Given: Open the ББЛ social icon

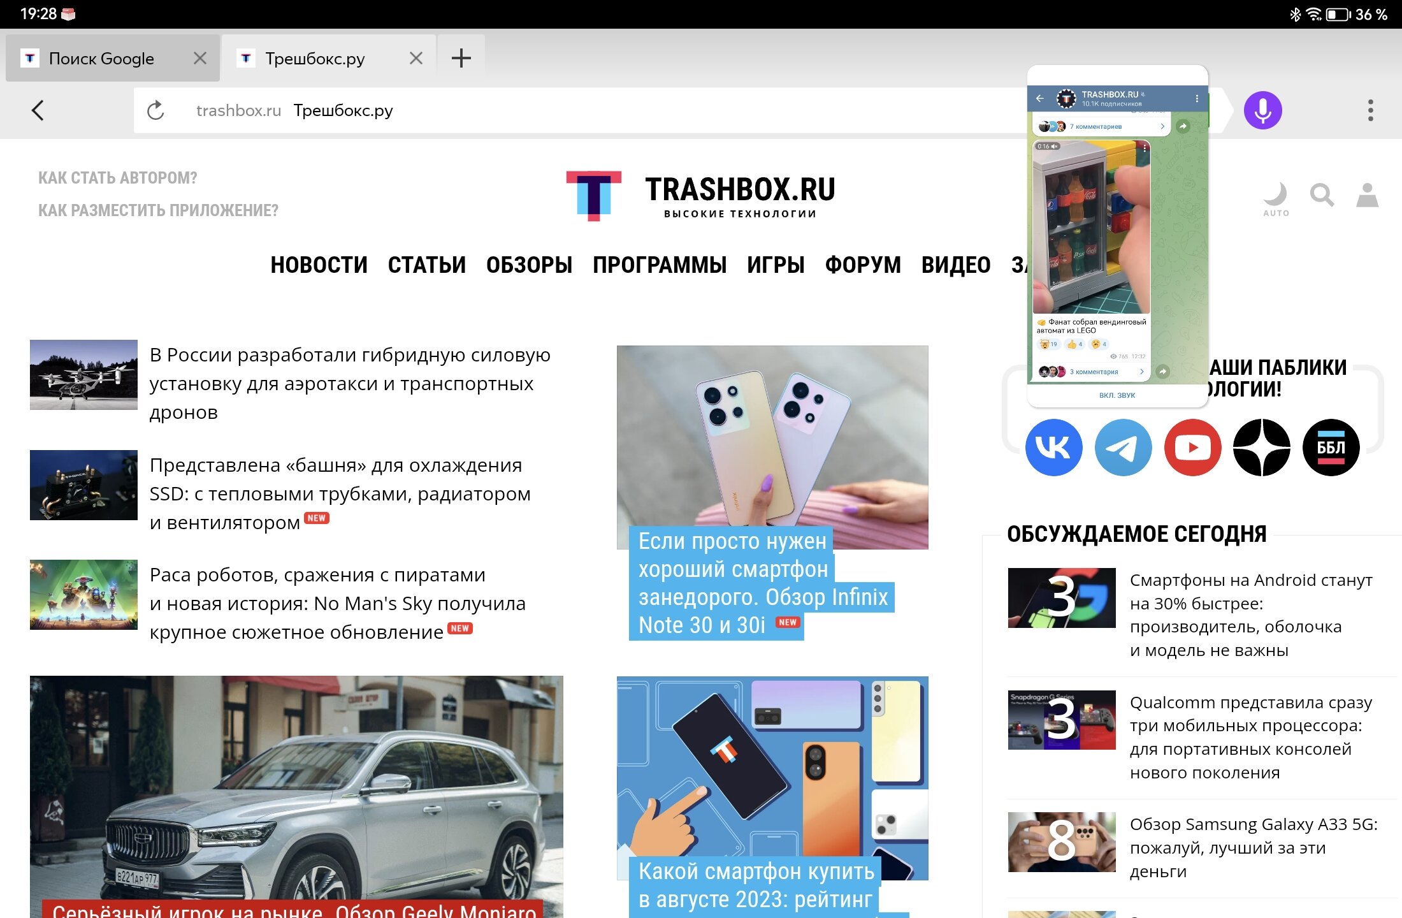Looking at the screenshot, I should [x=1331, y=448].
